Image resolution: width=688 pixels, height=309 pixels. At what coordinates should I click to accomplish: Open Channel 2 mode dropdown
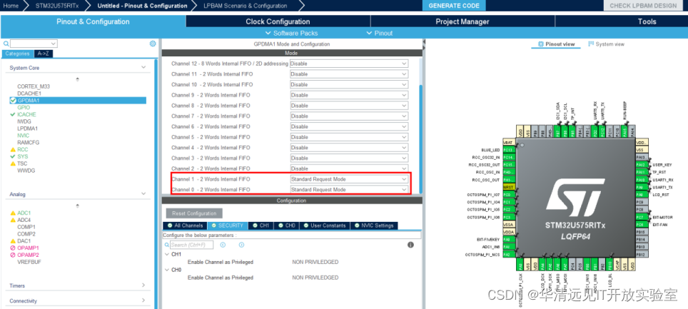pos(349,168)
